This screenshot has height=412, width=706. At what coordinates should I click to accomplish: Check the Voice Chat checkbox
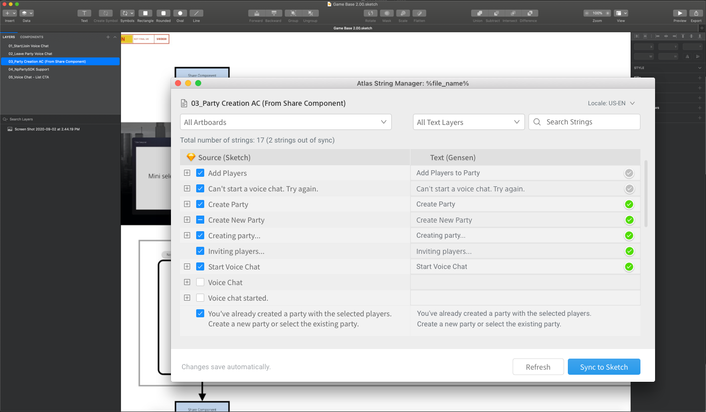coord(200,282)
